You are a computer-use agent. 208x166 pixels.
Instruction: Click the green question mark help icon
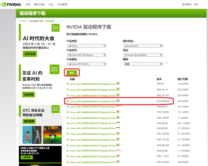tap(166, 64)
